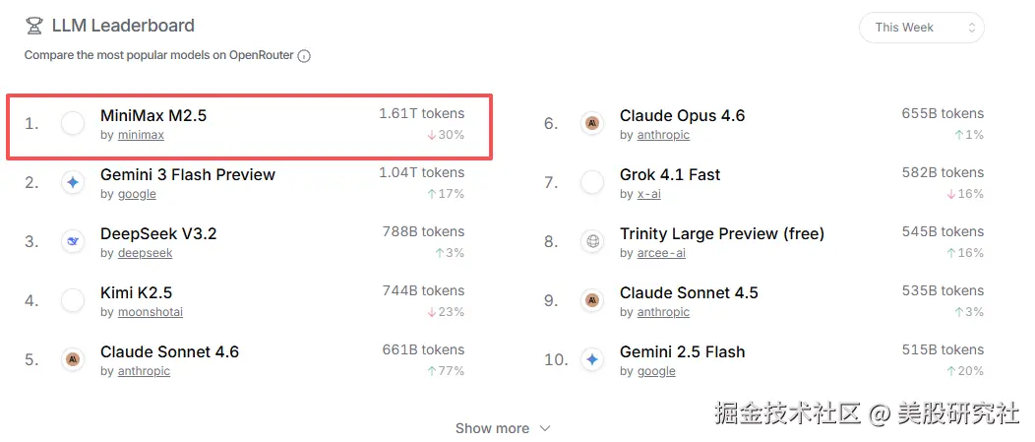
Task: Click the Claude Opus 4.6 Anthropic icon
Action: (x=592, y=123)
